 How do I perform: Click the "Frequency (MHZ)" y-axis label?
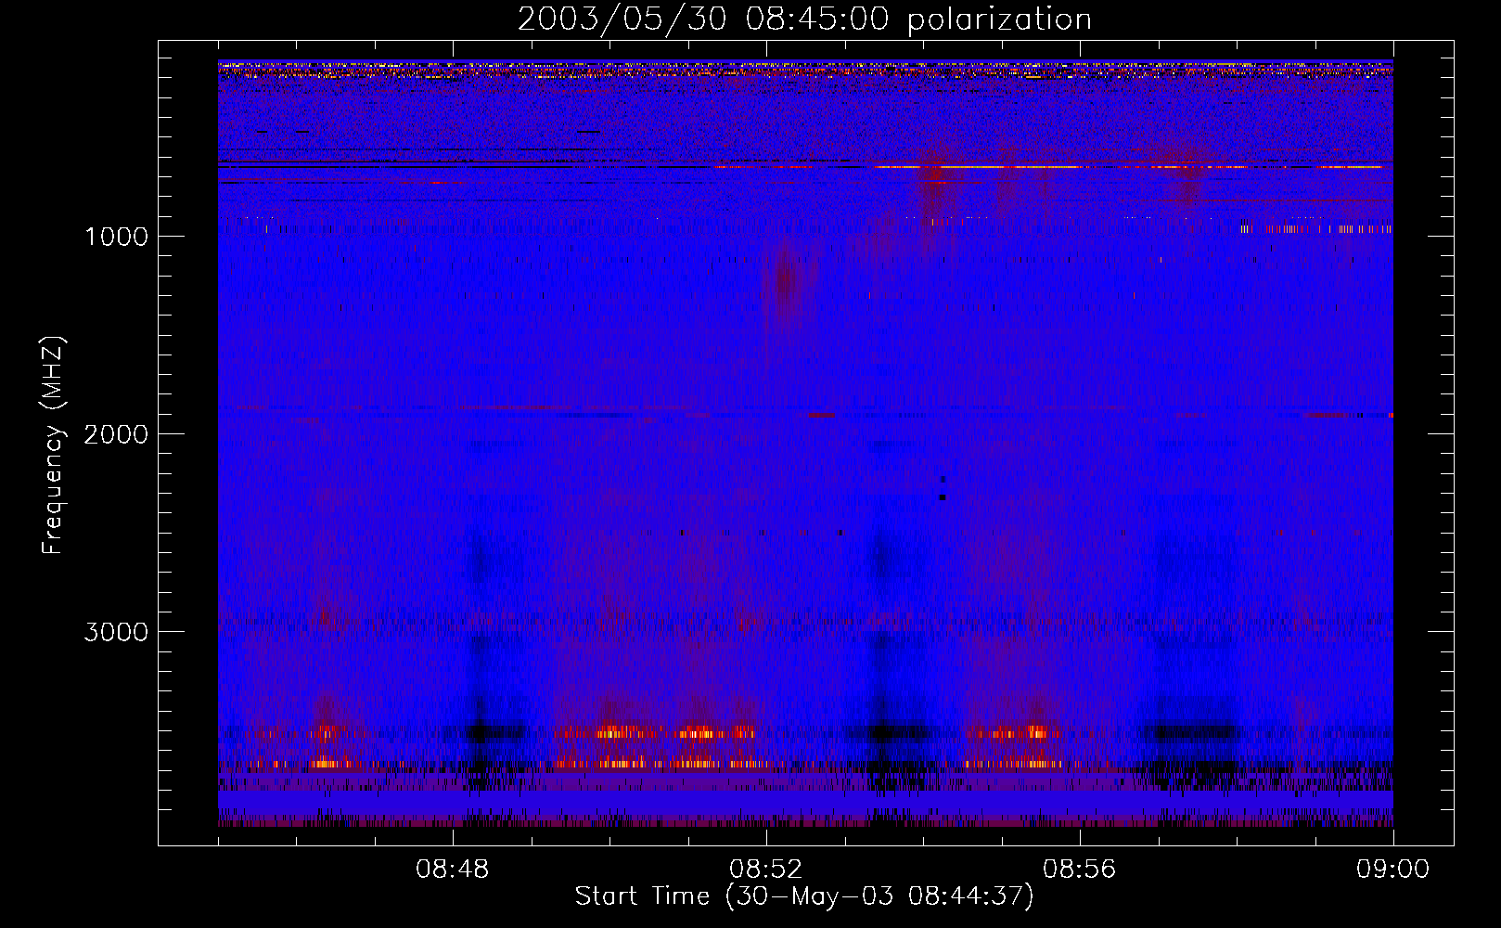tap(53, 446)
